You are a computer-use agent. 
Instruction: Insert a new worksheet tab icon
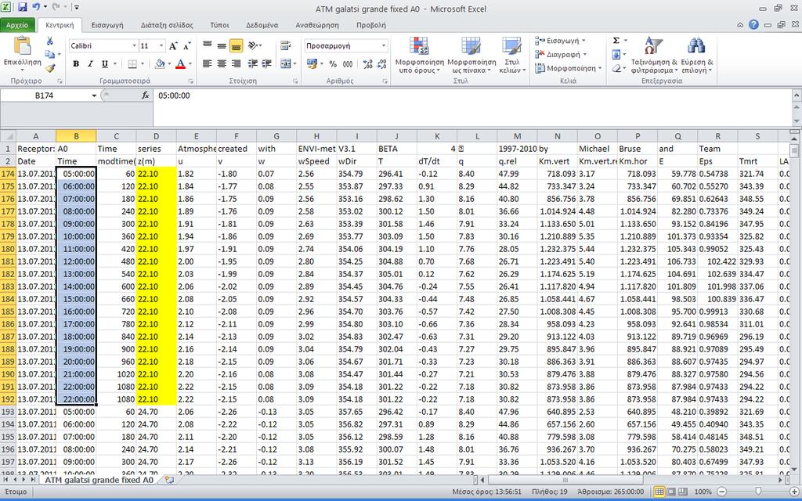(169, 481)
